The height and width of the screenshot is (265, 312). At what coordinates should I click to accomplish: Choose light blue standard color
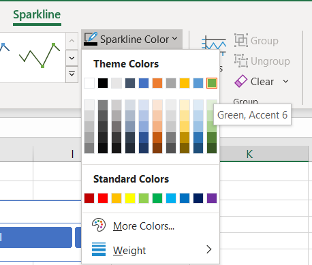tap(171, 198)
